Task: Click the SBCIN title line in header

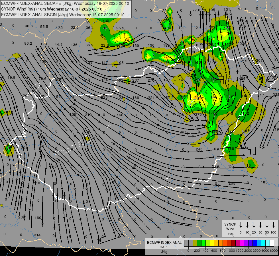Action: [63, 15]
